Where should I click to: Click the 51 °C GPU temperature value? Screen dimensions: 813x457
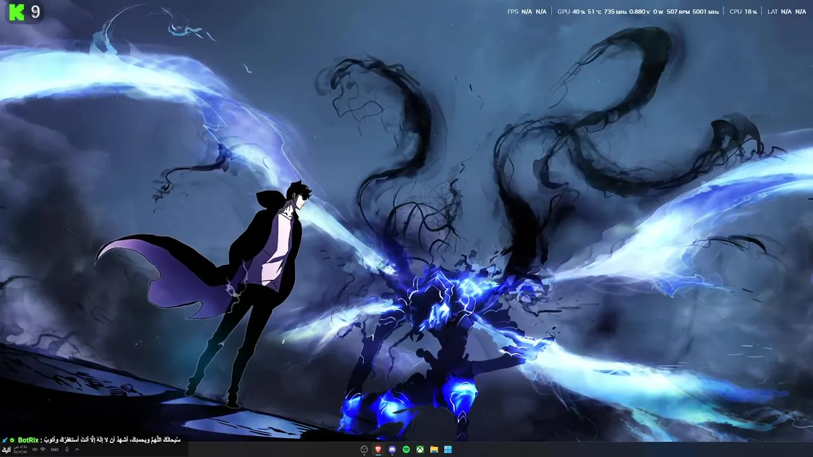pos(595,11)
